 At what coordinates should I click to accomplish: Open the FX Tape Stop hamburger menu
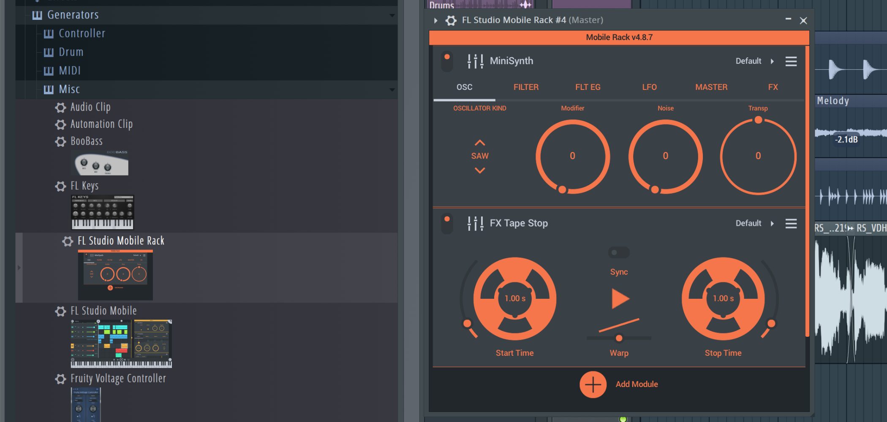click(791, 223)
